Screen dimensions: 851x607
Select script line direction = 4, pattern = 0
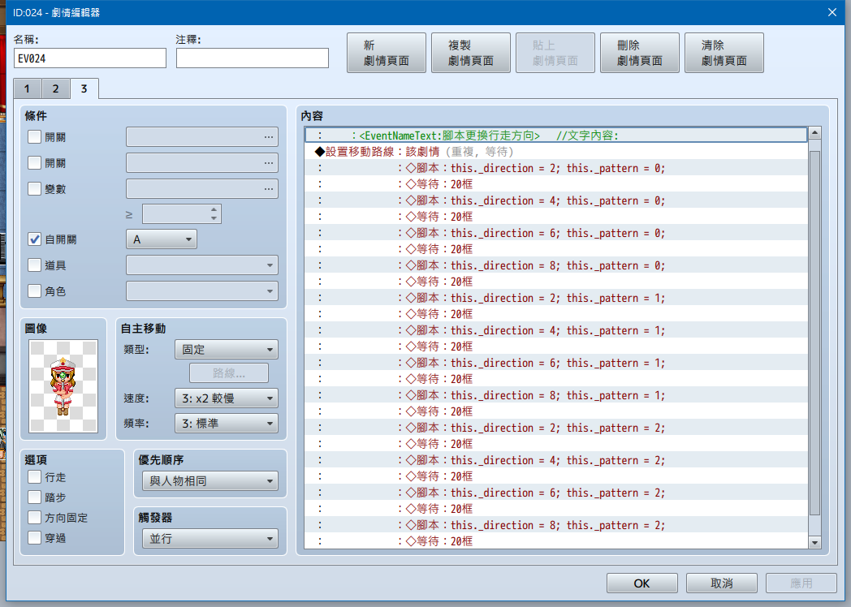pyautogui.click(x=555, y=200)
